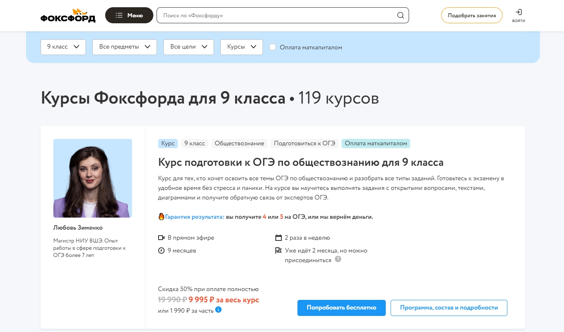Expand the 9 класс dropdown
This screenshot has width=564, height=332.
63,47
